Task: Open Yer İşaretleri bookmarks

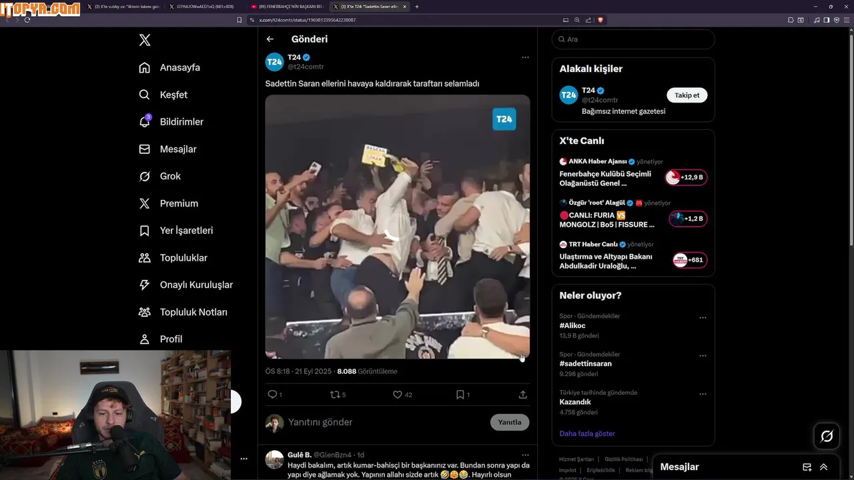Action: pos(176,231)
